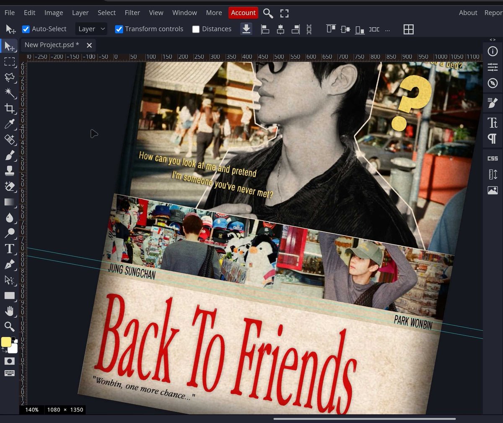The height and width of the screenshot is (423, 503).
Task: Select the Brush tool
Action: tap(10, 155)
